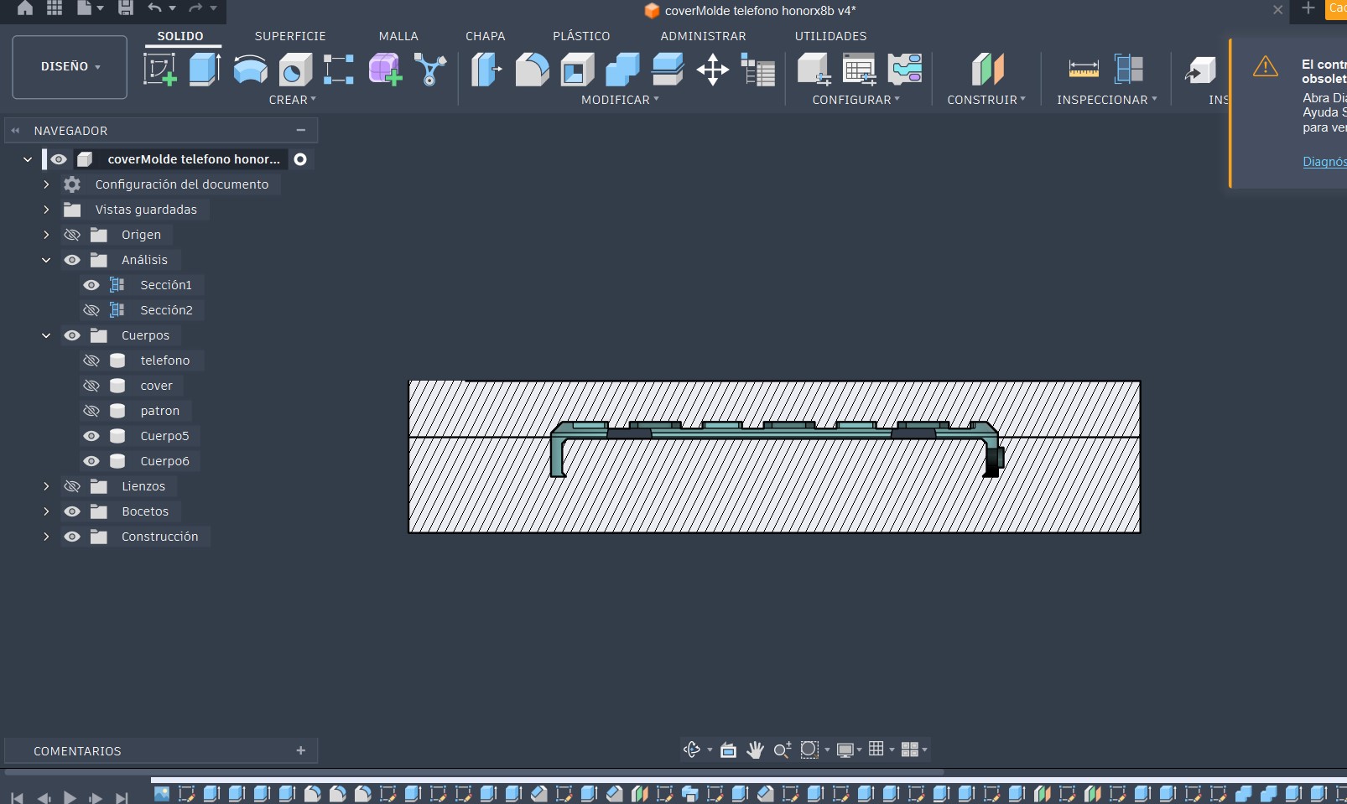Click the Press Pull modify icon
Screen dimensions: 1347x804
click(x=486, y=70)
